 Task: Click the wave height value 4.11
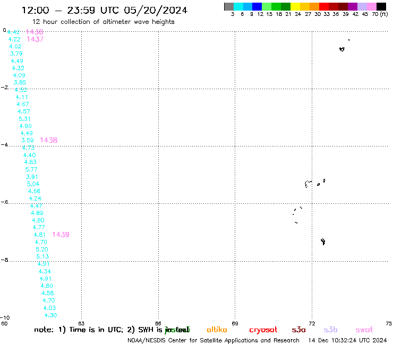pos(22,97)
